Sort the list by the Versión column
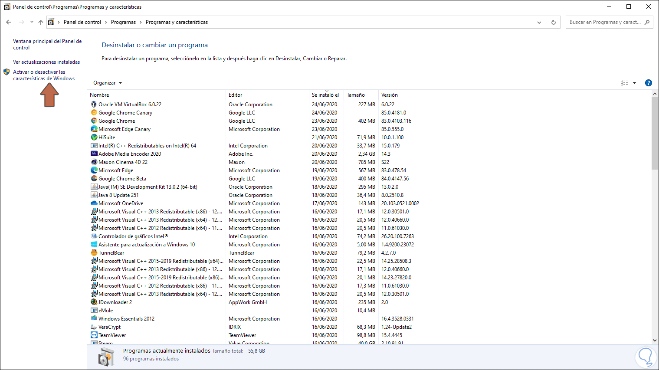The width and height of the screenshot is (659, 370). (x=406, y=95)
